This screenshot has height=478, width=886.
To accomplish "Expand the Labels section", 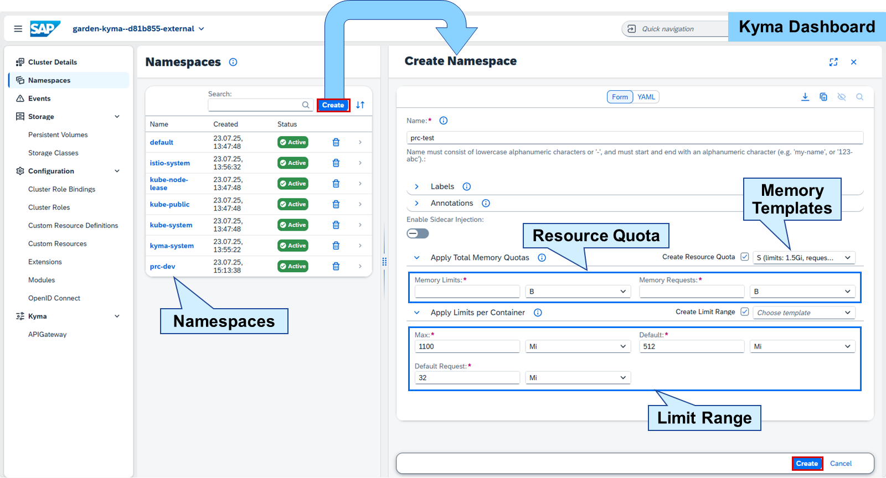I will point(417,186).
